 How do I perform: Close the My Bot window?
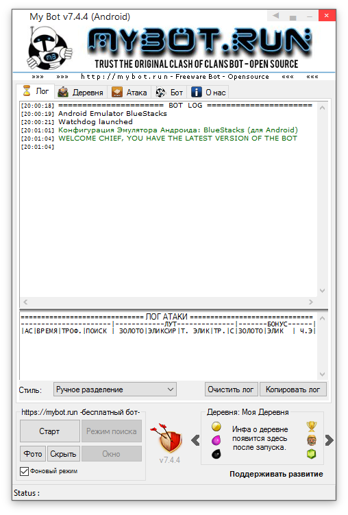(327, 16)
